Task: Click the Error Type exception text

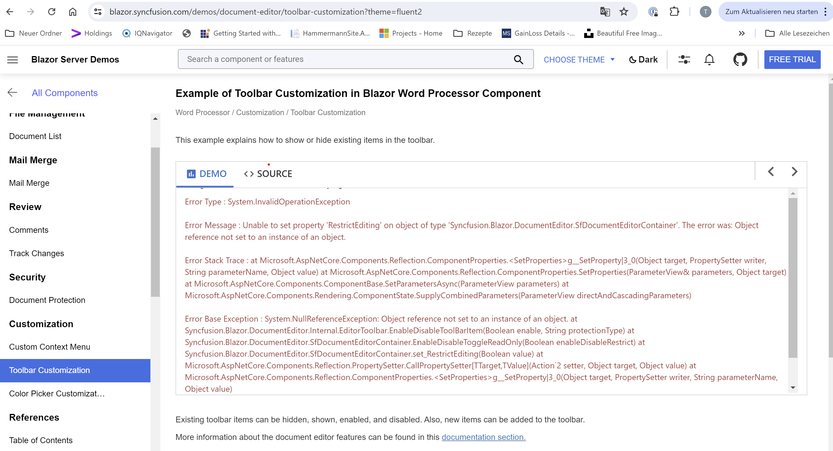Action: pos(268,202)
